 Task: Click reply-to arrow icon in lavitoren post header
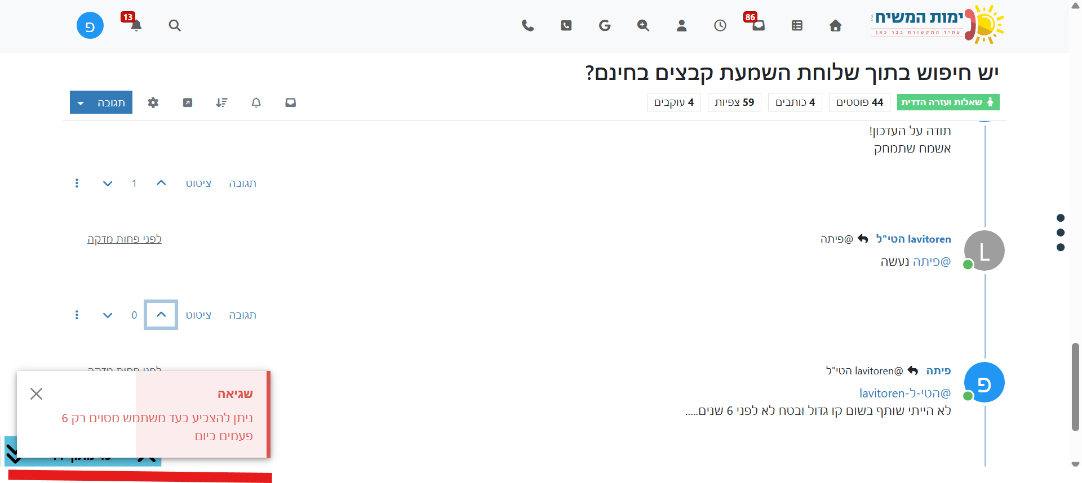[x=863, y=239]
